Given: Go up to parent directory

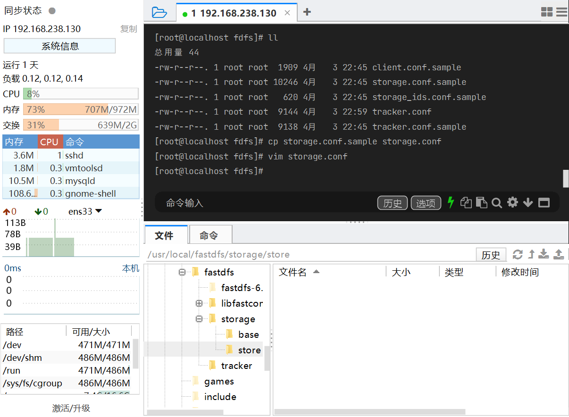Looking at the screenshot, I should coord(531,255).
